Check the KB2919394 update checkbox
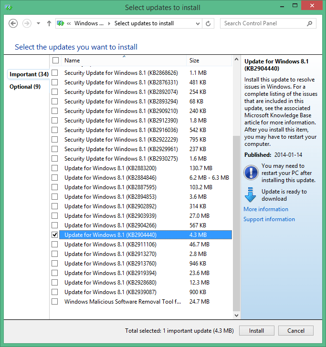The height and width of the screenshot is (347, 326). (x=55, y=273)
